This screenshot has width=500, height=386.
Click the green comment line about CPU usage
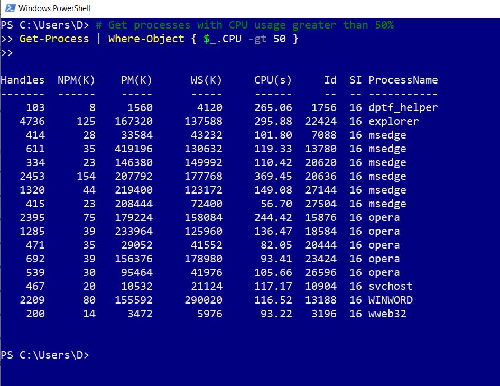[x=244, y=25]
